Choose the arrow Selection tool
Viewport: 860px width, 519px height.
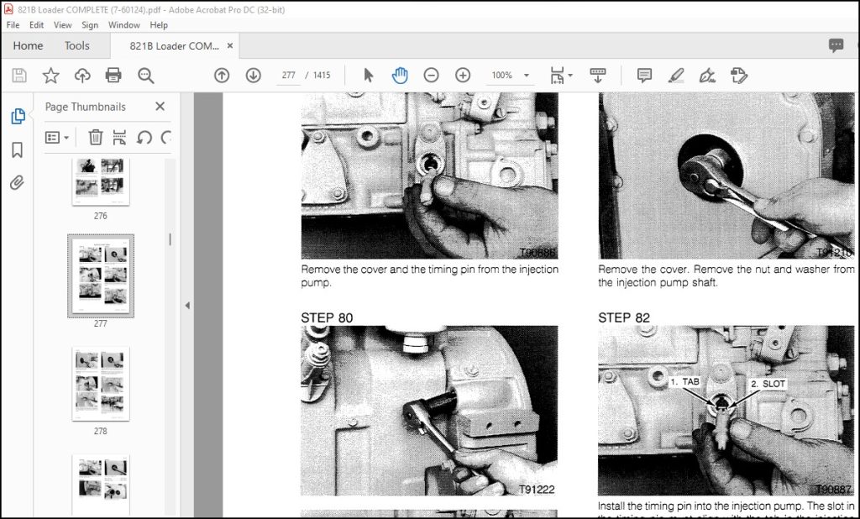(369, 75)
